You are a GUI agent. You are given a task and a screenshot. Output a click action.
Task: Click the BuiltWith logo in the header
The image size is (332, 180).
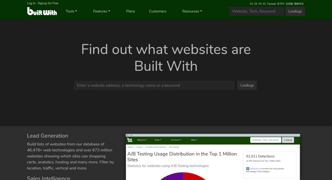pos(42,11)
